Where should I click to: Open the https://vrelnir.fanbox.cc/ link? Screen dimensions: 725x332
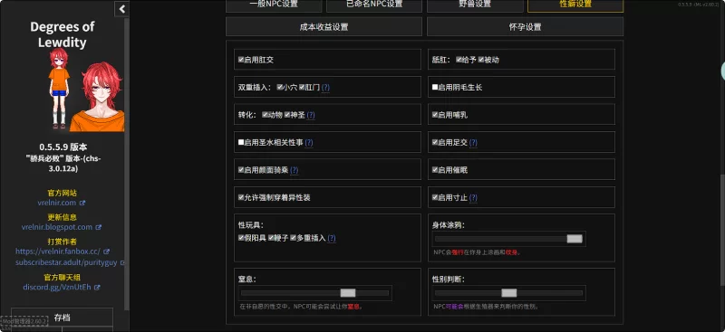click(x=58, y=251)
